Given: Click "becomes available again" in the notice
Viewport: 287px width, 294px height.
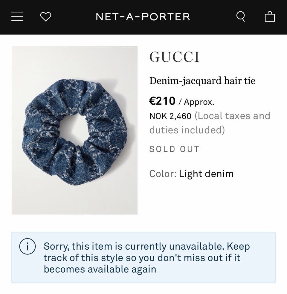Looking at the screenshot, I should point(100,269).
